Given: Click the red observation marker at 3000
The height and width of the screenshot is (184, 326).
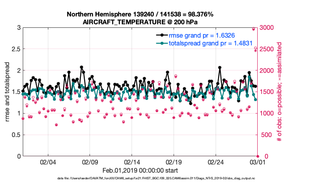Looking at the screenshot, I should coord(254,29).
